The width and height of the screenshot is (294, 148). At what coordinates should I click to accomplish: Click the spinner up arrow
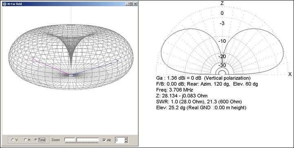pos(126,139)
